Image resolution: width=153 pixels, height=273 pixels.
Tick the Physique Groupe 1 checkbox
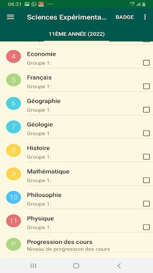[146, 227]
